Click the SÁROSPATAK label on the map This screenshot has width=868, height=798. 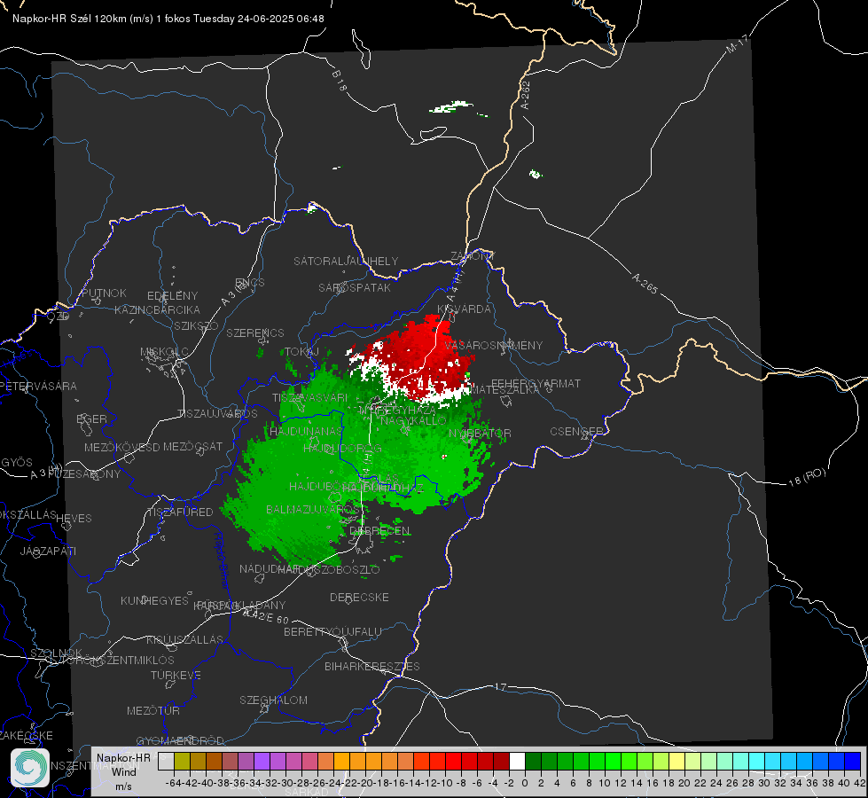click(355, 287)
